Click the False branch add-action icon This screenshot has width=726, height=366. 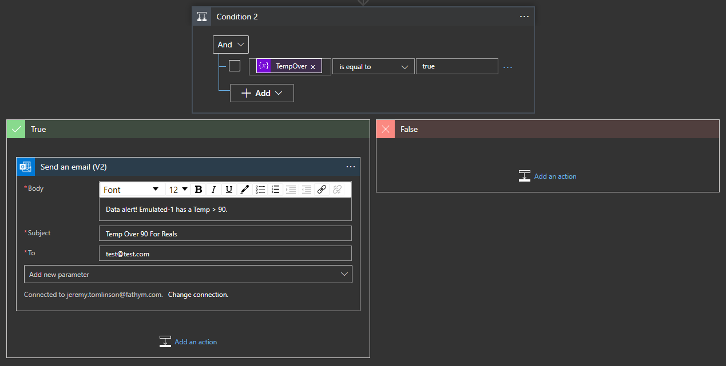tap(525, 176)
